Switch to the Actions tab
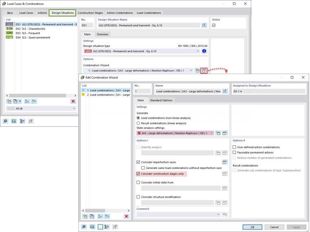310x232 pixels. tap(42, 13)
